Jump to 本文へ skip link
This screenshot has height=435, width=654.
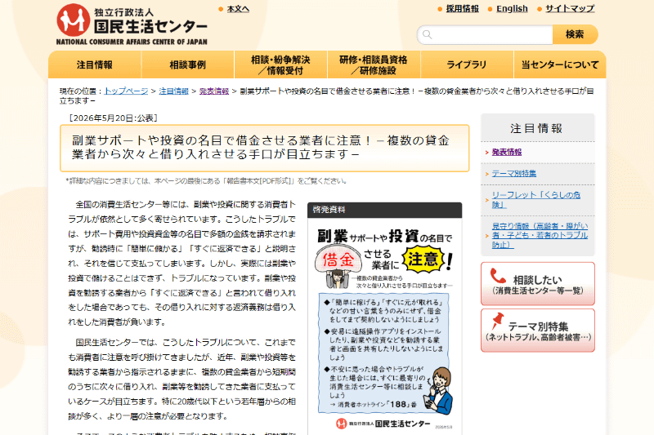(x=238, y=9)
